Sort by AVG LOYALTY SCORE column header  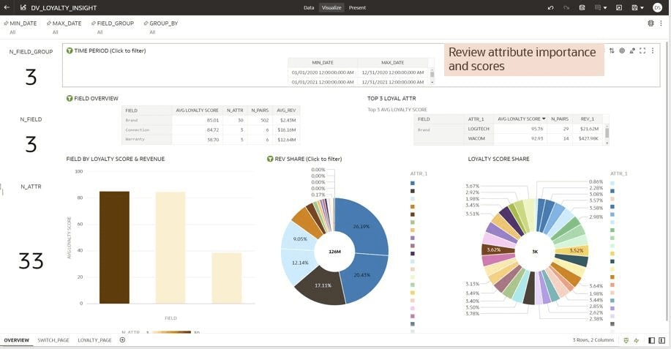coord(517,119)
